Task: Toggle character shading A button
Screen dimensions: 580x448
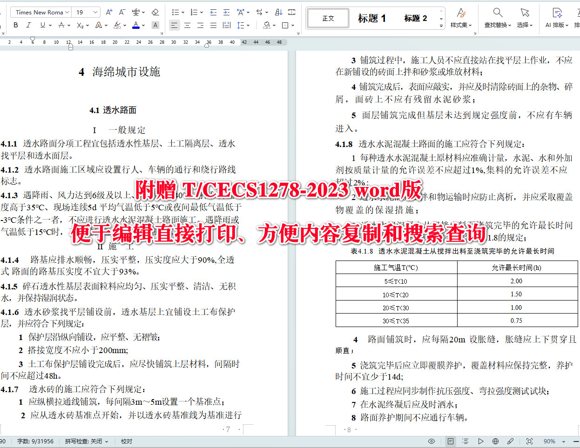Action: [155, 25]
